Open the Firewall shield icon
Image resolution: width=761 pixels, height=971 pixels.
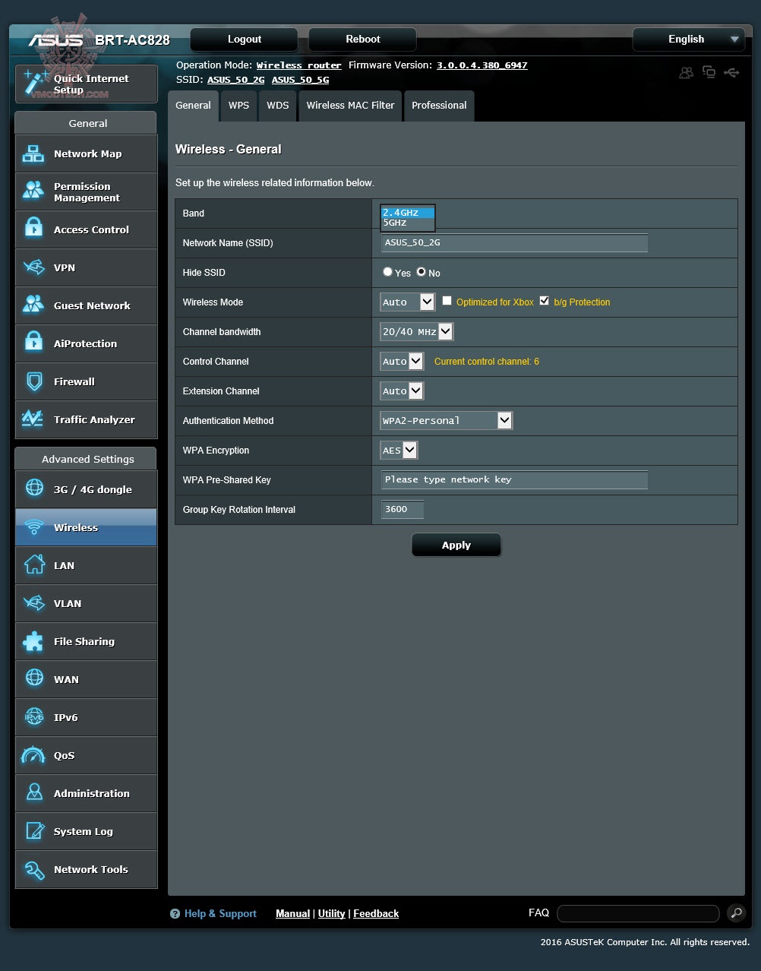[x=33, y=381]
